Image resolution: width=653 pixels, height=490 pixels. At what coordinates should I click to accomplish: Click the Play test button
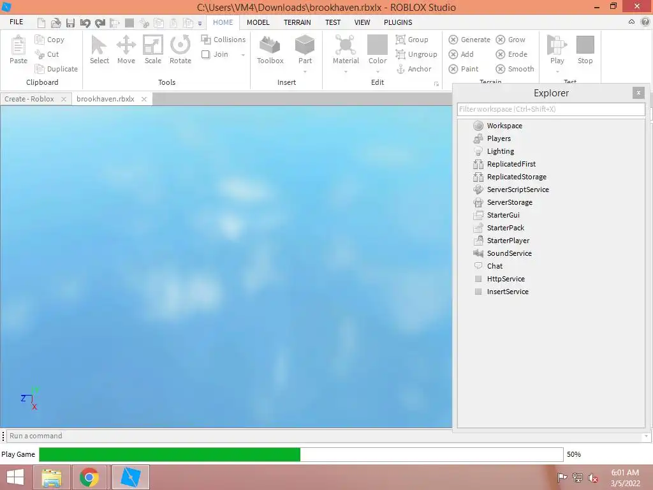click(x=557, y=49)
